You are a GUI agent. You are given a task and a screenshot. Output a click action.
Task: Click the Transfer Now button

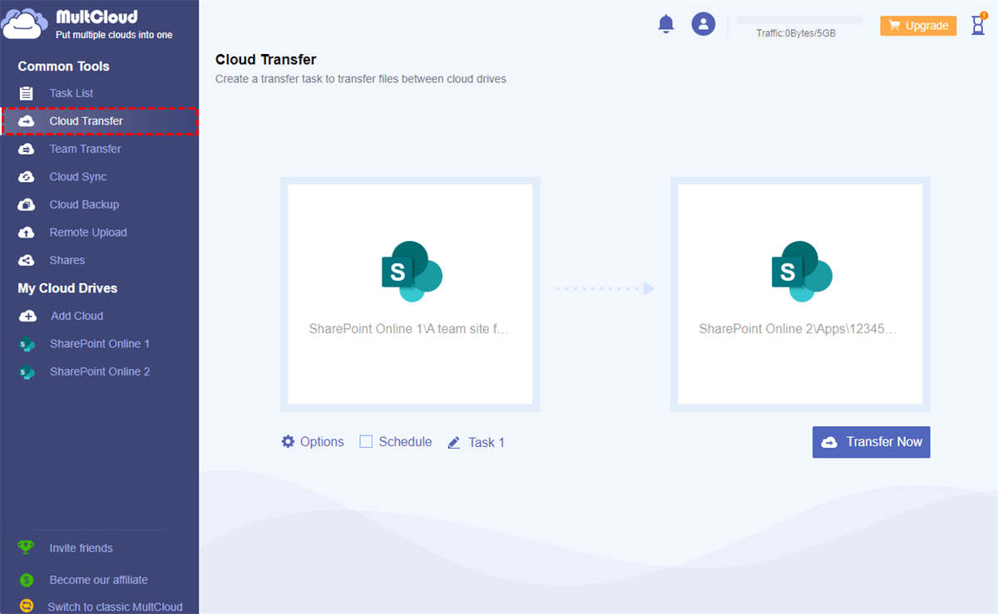click(x=871, y=442)
